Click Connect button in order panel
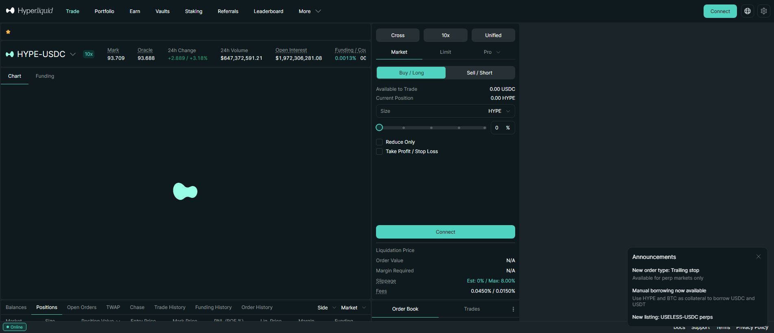 click(446, 232)
